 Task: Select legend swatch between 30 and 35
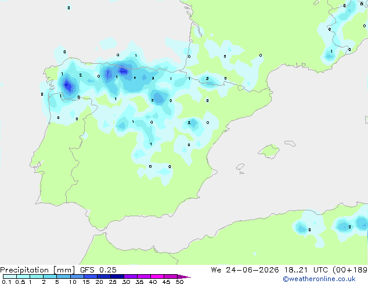pyautogui.click(x=131, y=276)
